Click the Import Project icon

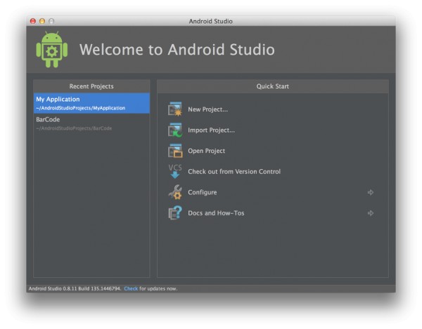tap(175, 130)
